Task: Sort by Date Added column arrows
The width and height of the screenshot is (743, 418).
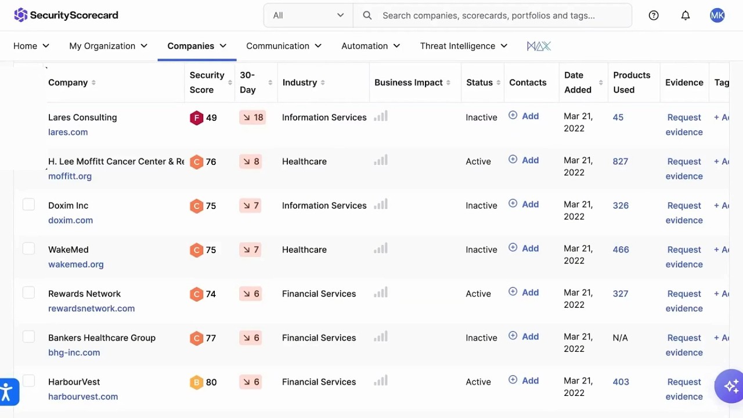Action: pos(600,82)
